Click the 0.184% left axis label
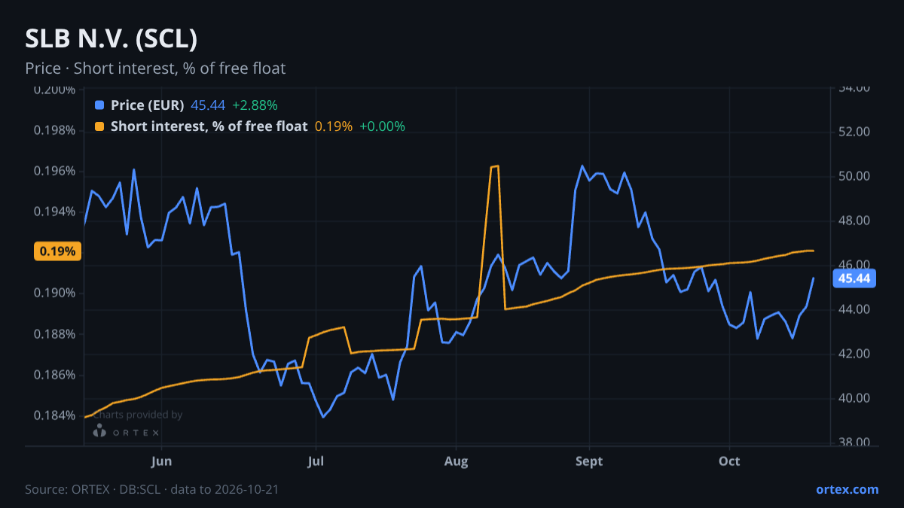The height and width of the screenshot is (508, 904). tap(54, 415)
